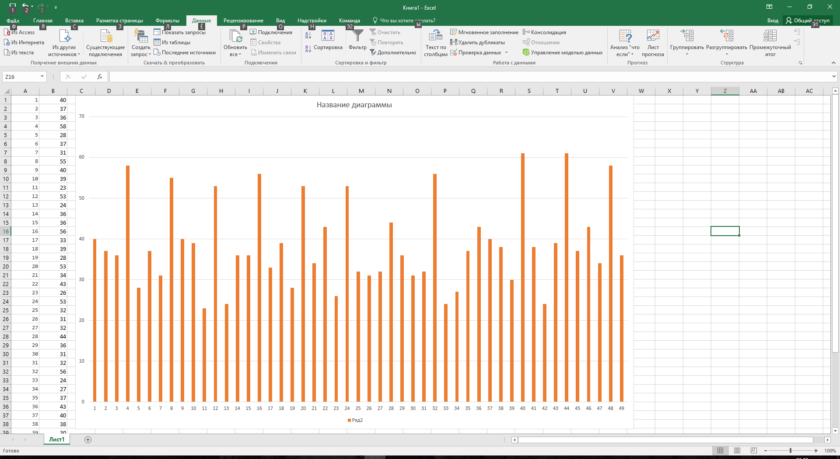Switch to the Формулы tab
The width and height of the screenshot is (840, 459).
coord(168,21)
